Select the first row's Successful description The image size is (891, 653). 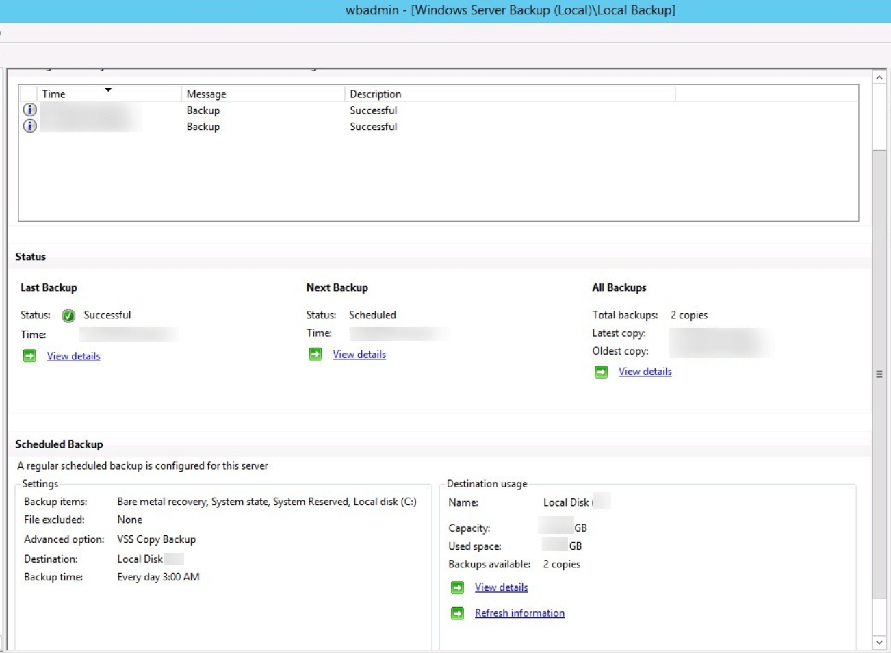point(374,110)
